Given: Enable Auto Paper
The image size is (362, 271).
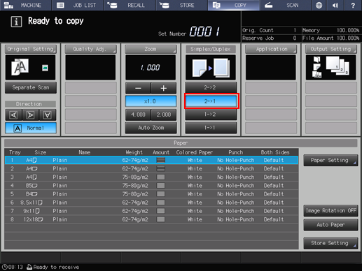Looking at the screenshot, I should [330, 225].
